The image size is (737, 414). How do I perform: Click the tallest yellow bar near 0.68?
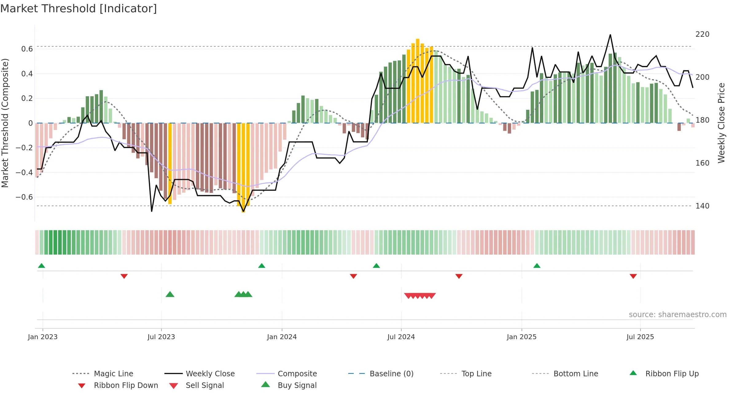coord(418,81)
